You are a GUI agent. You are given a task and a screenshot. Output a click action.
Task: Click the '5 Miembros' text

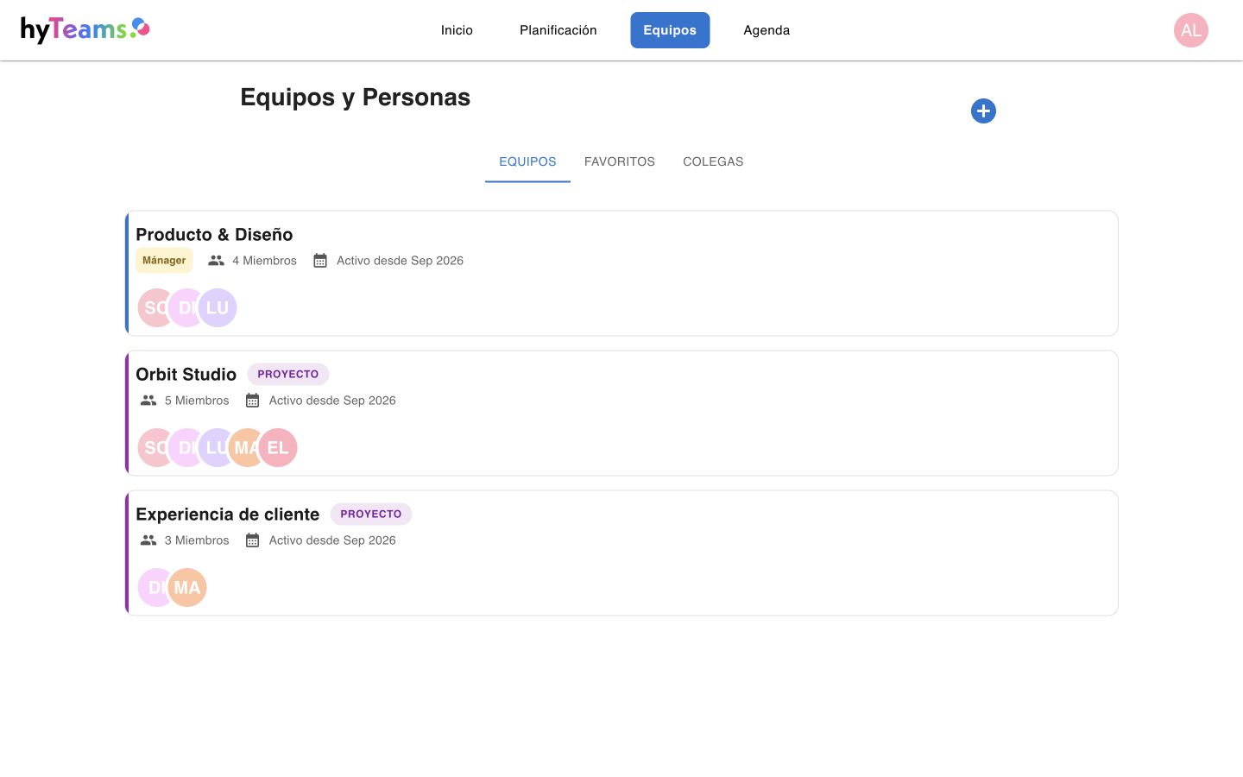pyautogui.click(x=197, y=400)
